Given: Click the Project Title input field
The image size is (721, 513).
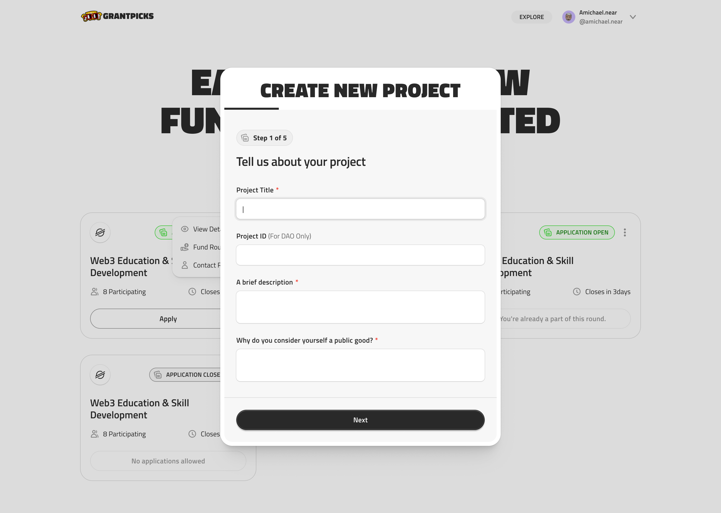Looking at the screenshot, I should pyautogui.click(x=360, y=209).
